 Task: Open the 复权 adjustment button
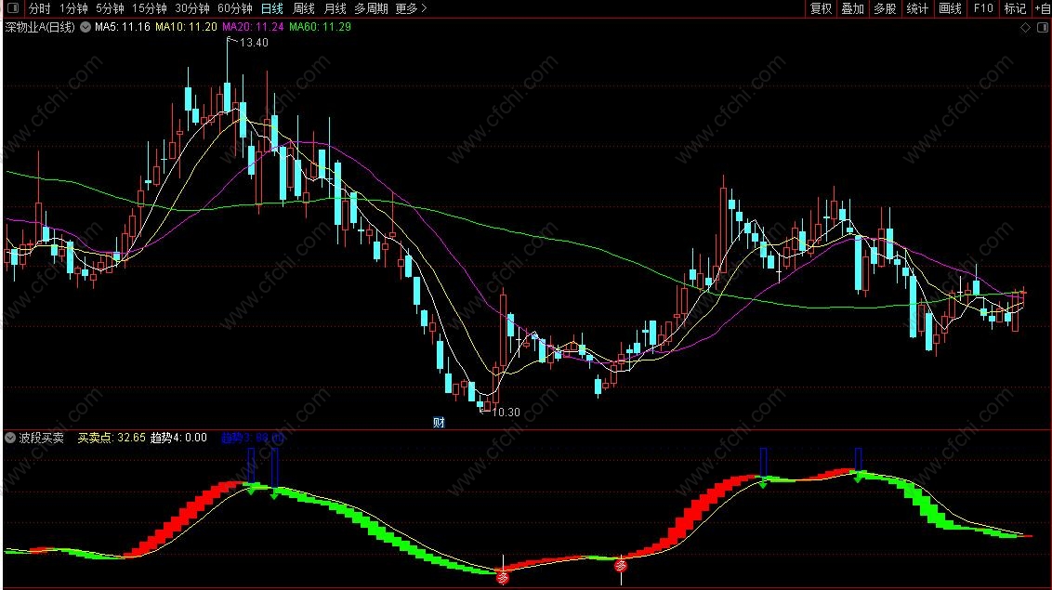pyautogui.click(x=822, y=8)
